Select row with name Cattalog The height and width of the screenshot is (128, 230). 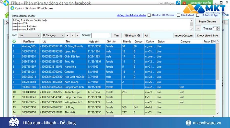[114, 72]
